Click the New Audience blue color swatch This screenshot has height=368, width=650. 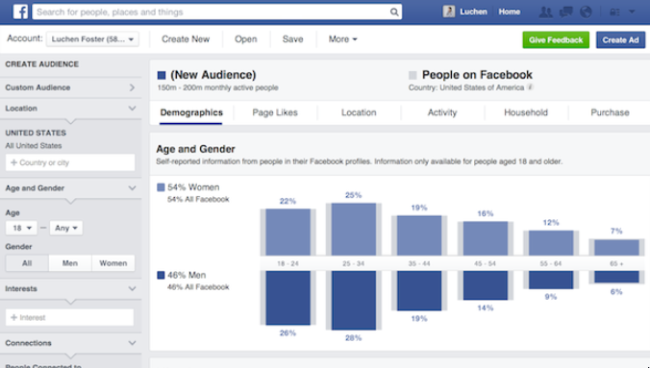[162, 75]
